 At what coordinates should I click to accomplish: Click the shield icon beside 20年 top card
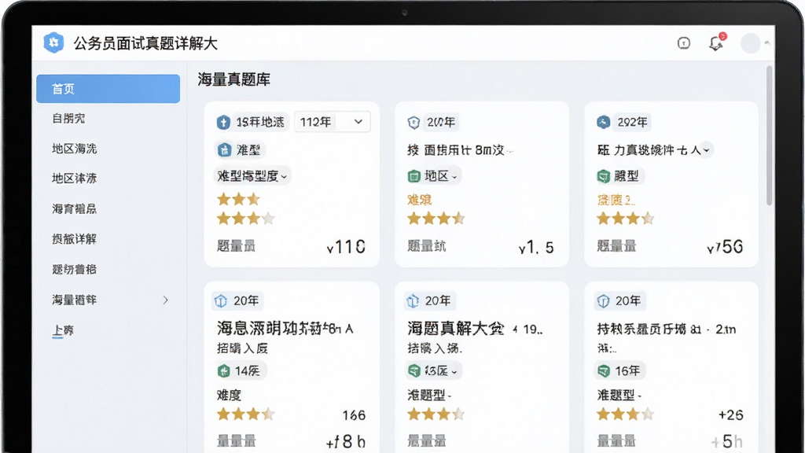414,122
